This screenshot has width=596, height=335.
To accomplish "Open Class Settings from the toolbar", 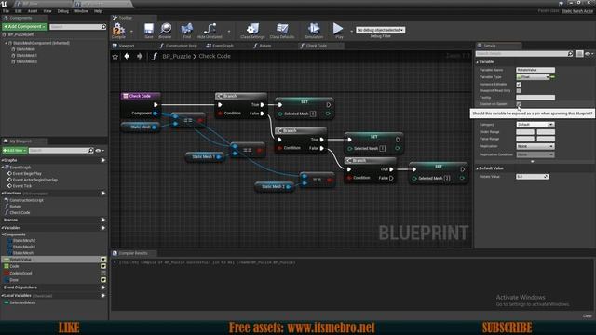I will click(x=252, y=31).
